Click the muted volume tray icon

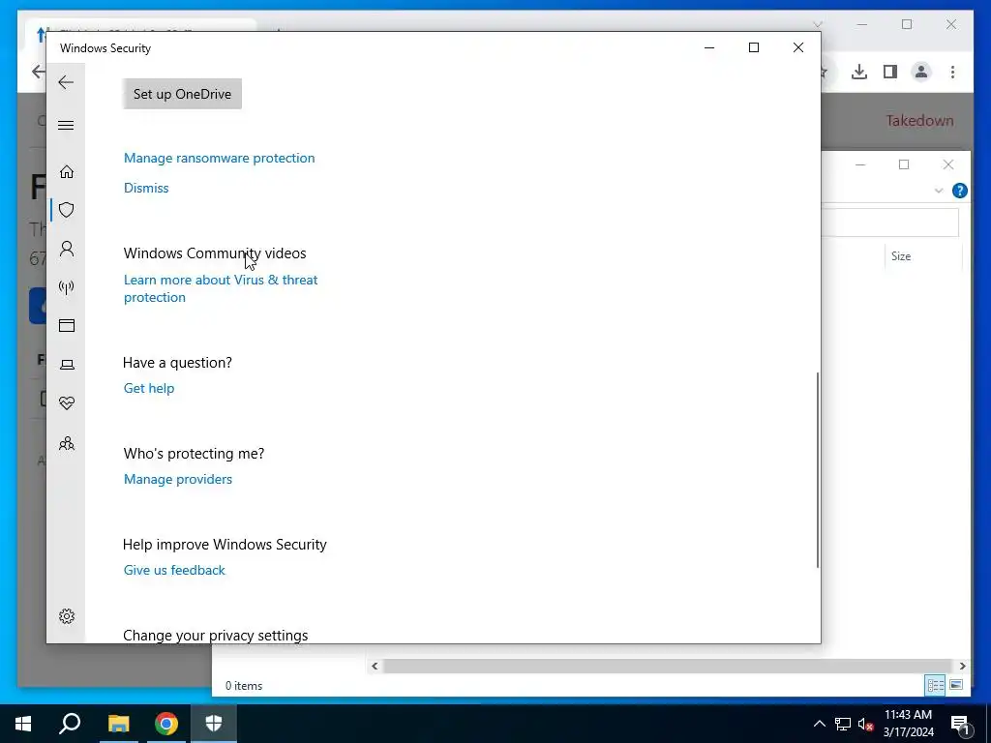point(865,724)
